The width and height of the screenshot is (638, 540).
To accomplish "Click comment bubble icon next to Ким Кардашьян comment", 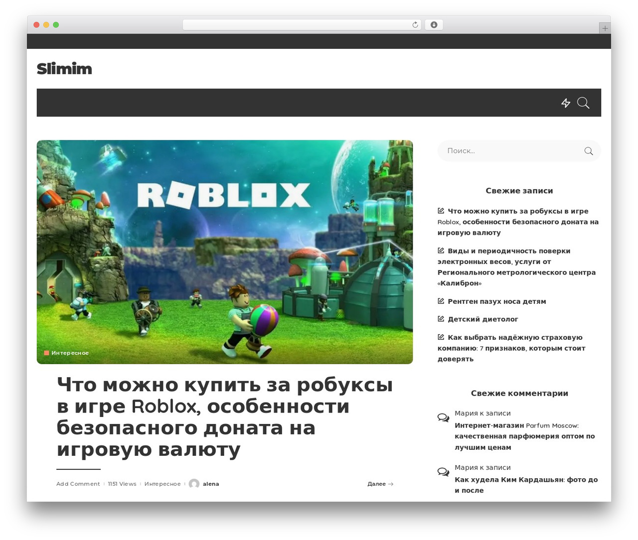I will (x=443, y=472).
